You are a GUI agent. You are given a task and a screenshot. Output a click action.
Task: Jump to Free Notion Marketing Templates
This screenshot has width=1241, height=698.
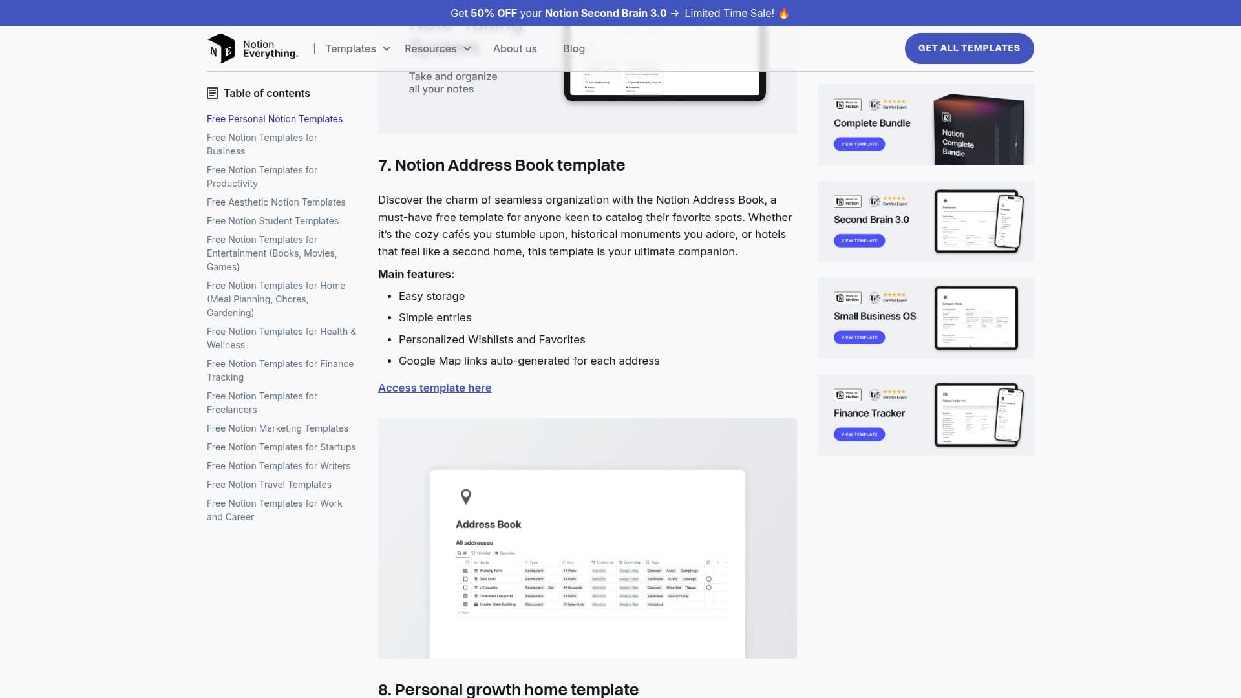coord(277,428)
